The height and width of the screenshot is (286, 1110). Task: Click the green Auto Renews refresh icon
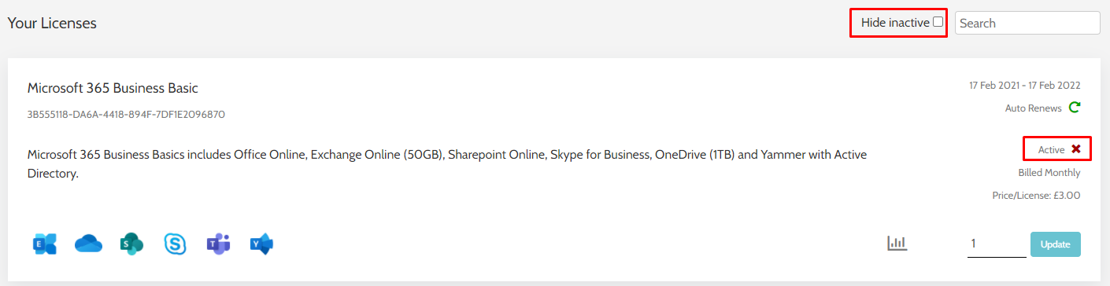1075,108
